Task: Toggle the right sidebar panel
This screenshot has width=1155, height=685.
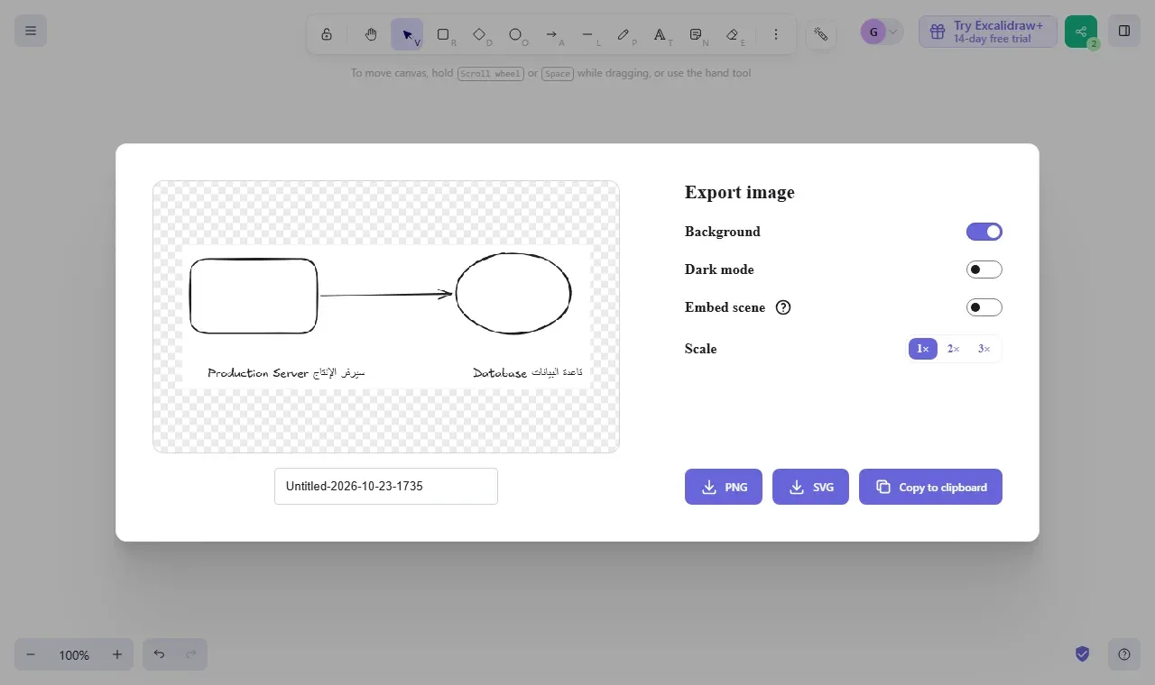Action: pyautogui.click(x=1124, y=31)
